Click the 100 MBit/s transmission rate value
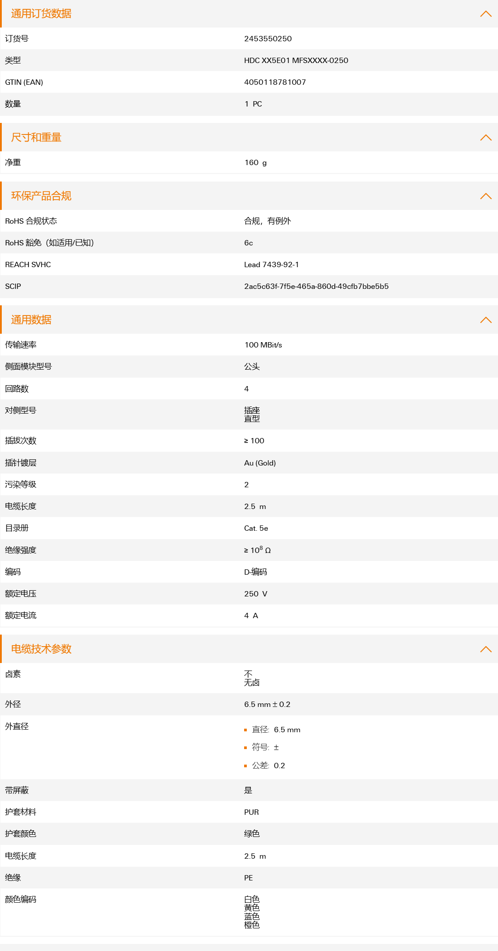 (x=263, y=345)
